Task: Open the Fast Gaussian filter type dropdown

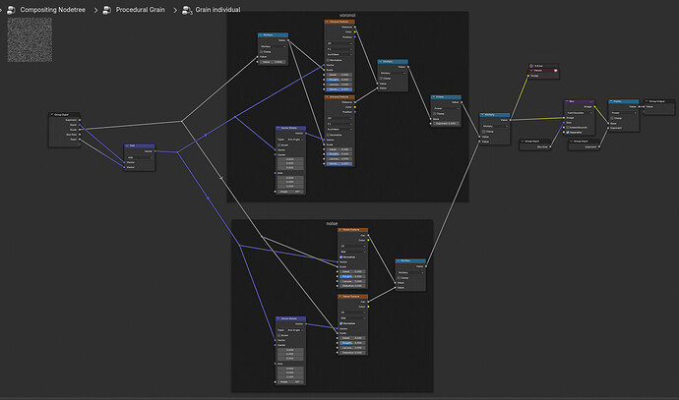Action: (x=580, y=113)
